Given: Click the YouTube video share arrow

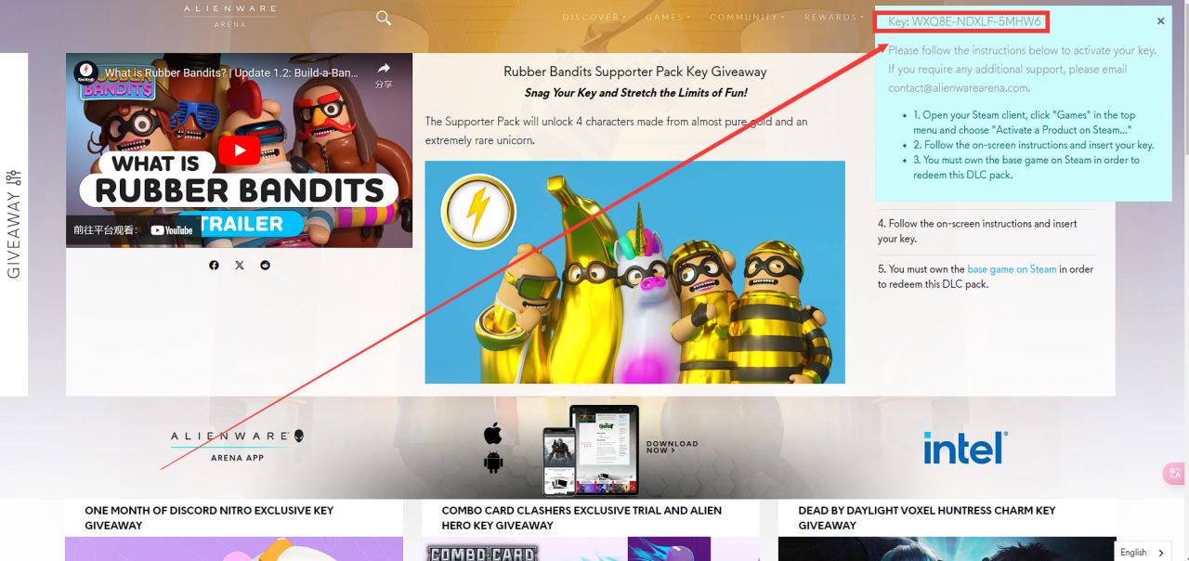Looking at the screenshot, I should tap(384, 69).
